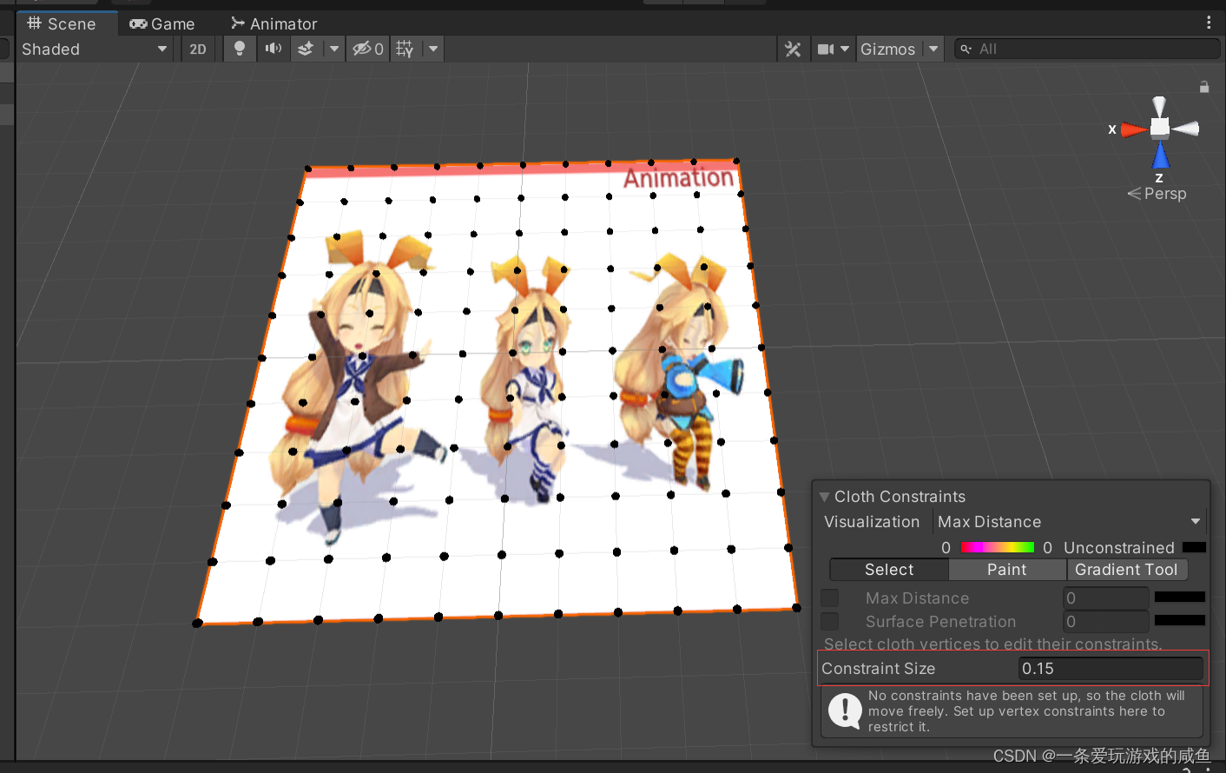Click the top Y axis cone
This screenshot has height=773, width=1226.
1159,106
